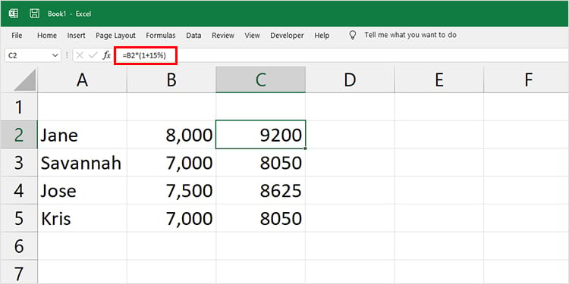Switch to the Home tab
This screenshot has height=284, width=569.
(x=47, y=36)
